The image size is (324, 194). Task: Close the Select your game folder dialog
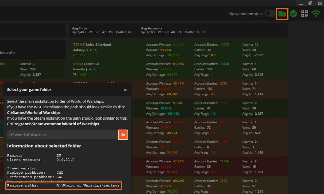(x=125, y=90)
